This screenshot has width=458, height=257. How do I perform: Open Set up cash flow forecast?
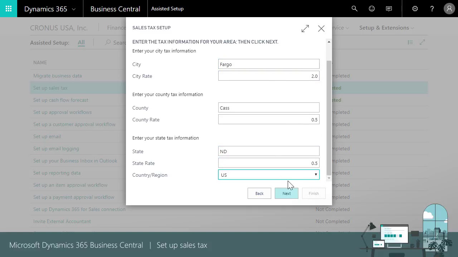click(x=61, y=100)
